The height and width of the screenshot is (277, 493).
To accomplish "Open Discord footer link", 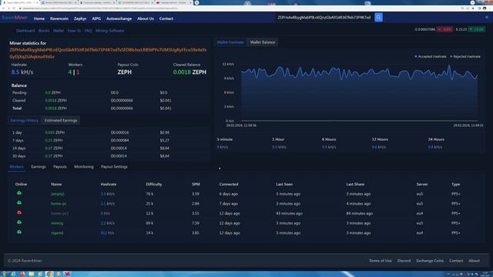I will (404, 261).
